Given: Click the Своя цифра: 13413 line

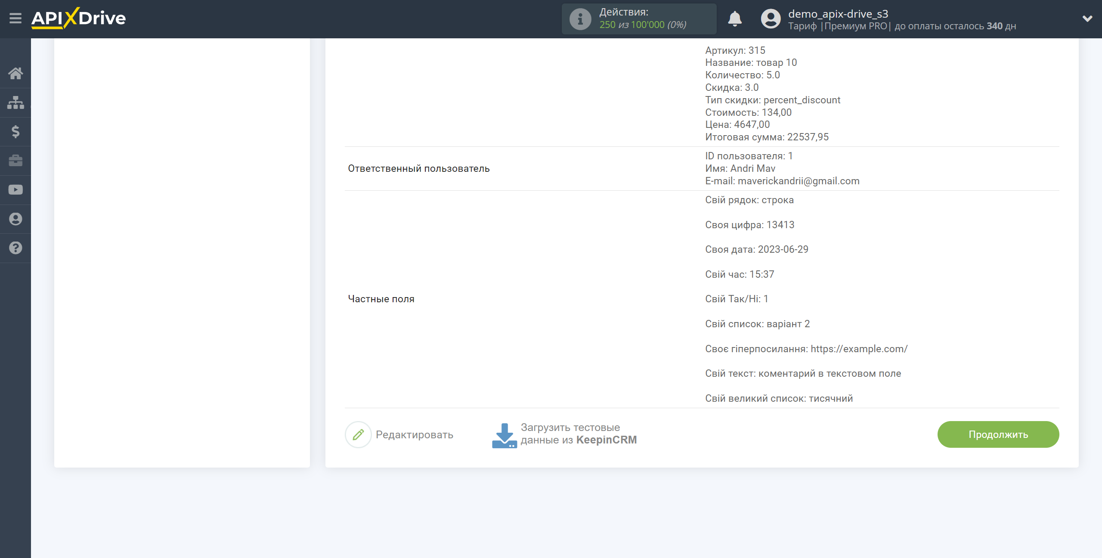Looking at the screenshot, I should pyautogui.click(x=749, y=225).
